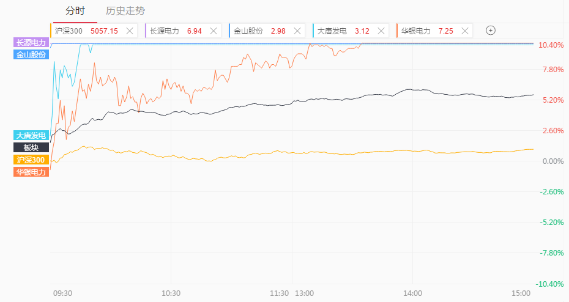Open the 历史走势 tab
The width and height of the screenshot is (569, 302).
coord(125,11)
